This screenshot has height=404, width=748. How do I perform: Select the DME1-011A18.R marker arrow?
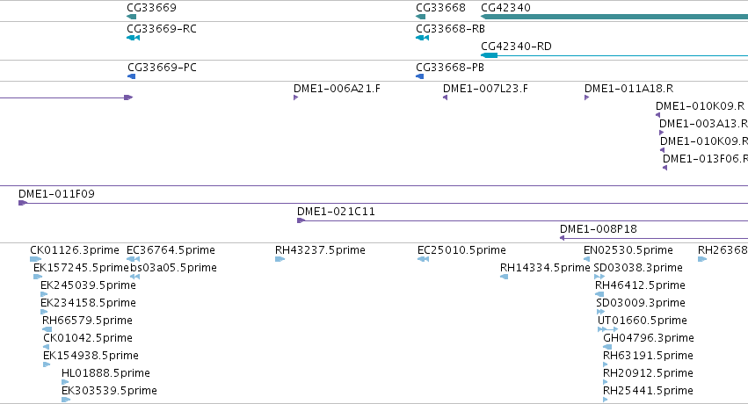tap(587, 97)
